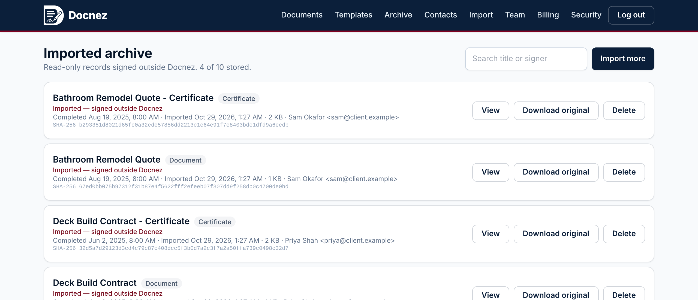
Task: Delete Deck Build Contract - Certificate record
Action: 624,234
